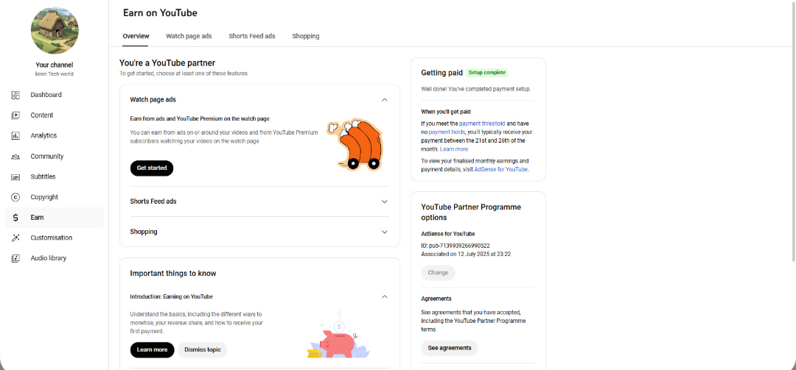Click Get started for Watch page ads
Image resolution: width=796 pixels, height=370 pixels.
click(152, 168)
